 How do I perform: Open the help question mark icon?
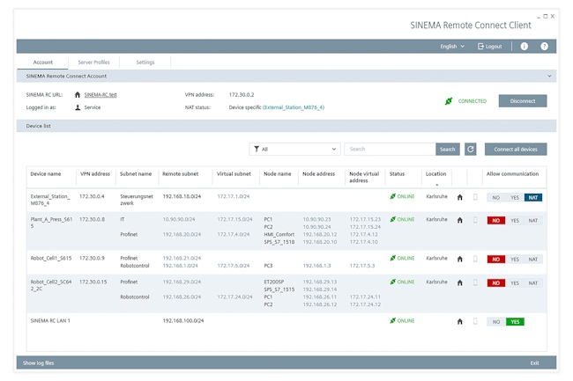(x=544, y=47)
